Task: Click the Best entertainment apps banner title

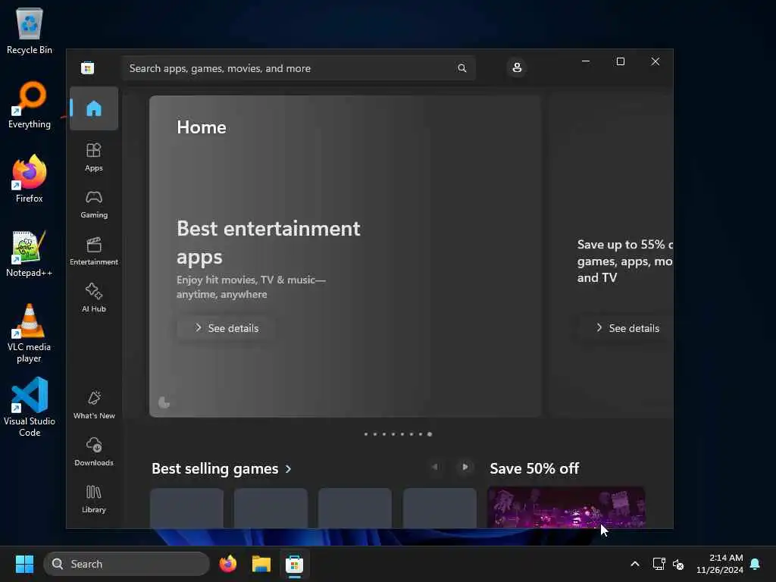Action: tap(268, 243)
